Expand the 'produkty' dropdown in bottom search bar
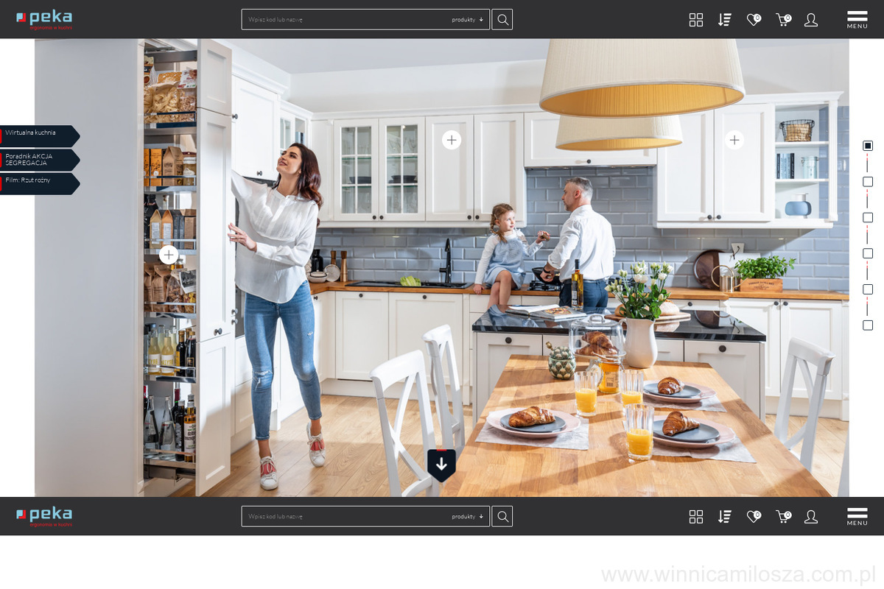 pyautogui.click(x=467, y=517)
